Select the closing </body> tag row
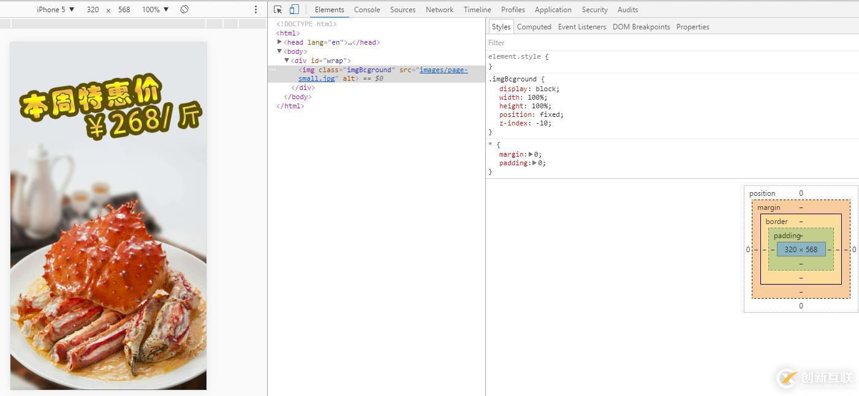 (298, 97)
